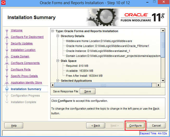Click the Configure button

[x=135, y=126]
